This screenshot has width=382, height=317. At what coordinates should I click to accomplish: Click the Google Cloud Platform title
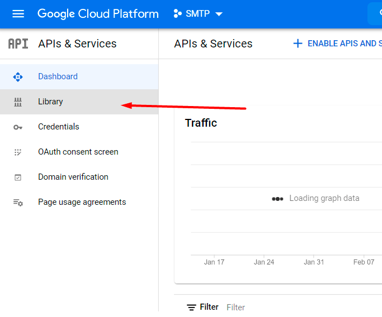(x=98, y=14)
